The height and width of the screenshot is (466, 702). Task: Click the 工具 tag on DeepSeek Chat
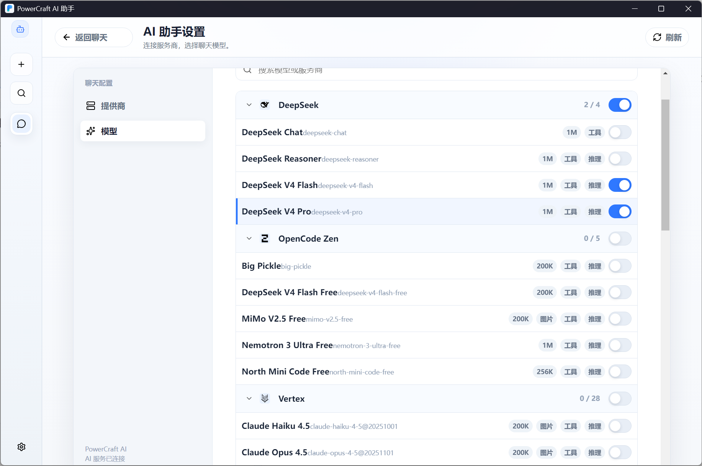[594, 132]
